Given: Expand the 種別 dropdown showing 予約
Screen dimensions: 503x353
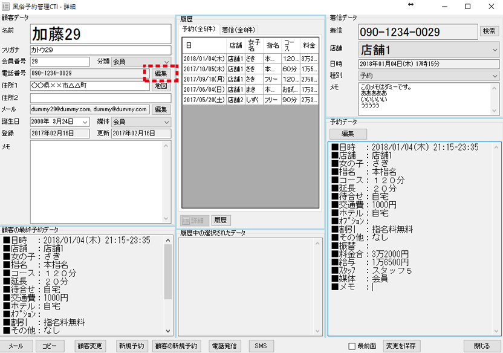Looking at the screenshot, I should tap(494, 76).
